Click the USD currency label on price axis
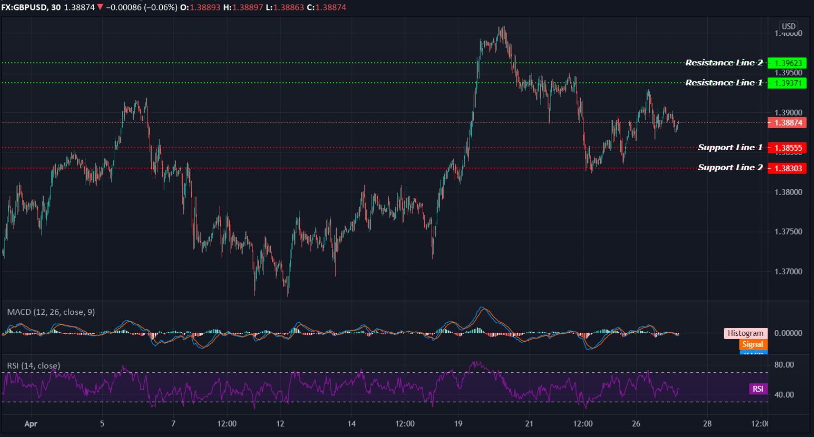Screen dimensions: 814x437 789,26
